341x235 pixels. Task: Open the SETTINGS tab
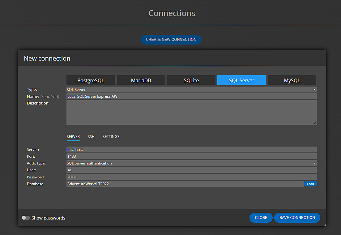click(111, 136)
